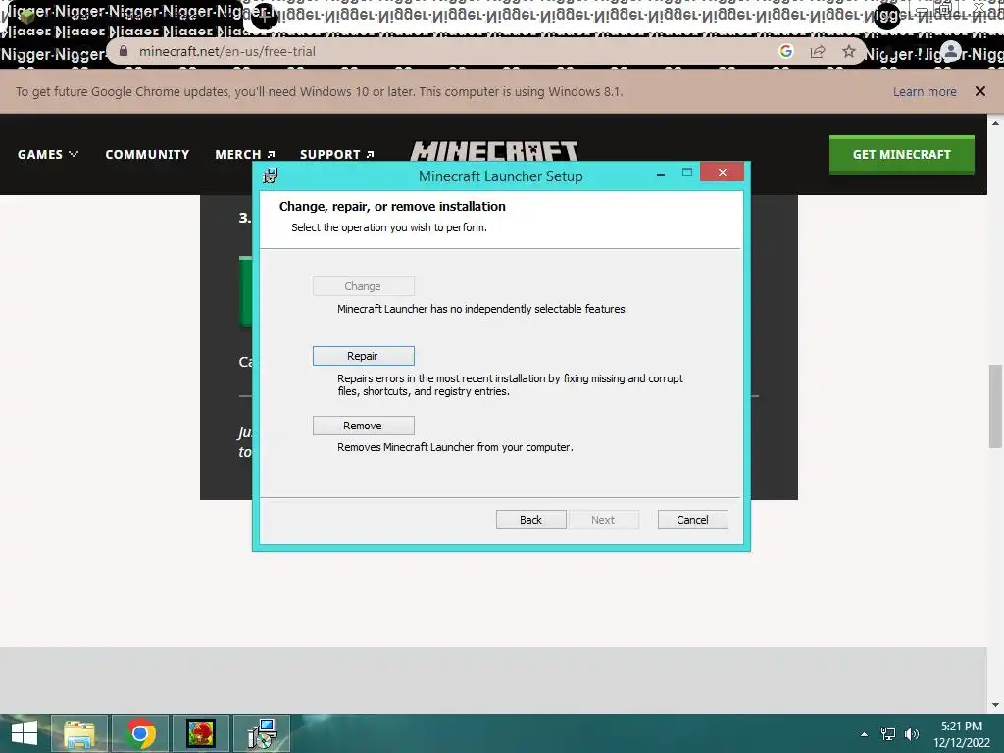
Task: Click the text 'Removes Minecraft Launcher from your computer.'
Action: pyautogui.click(x=455, y=447)
